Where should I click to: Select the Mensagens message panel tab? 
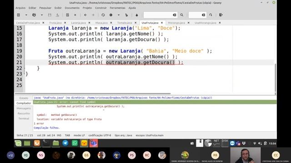pos(24,108)
